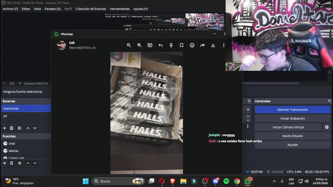Open Google Chrome from taskbar
Viewport: 333px width, 187px height.
[237, 181]
